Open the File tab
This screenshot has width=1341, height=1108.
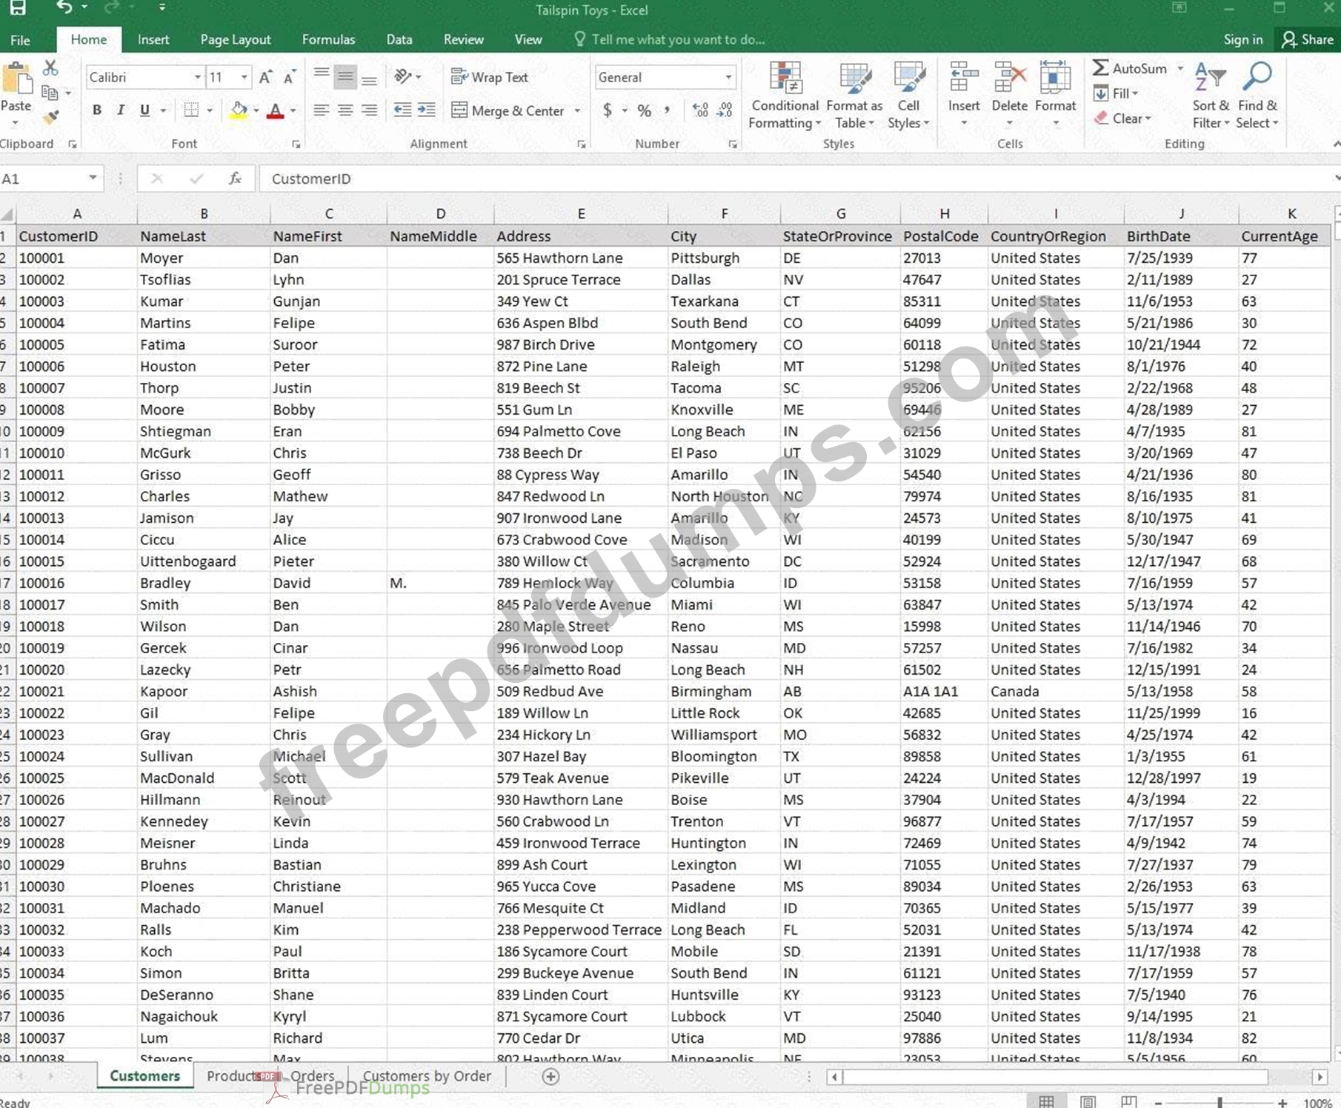pyautogui.click(x=20, y=39)
